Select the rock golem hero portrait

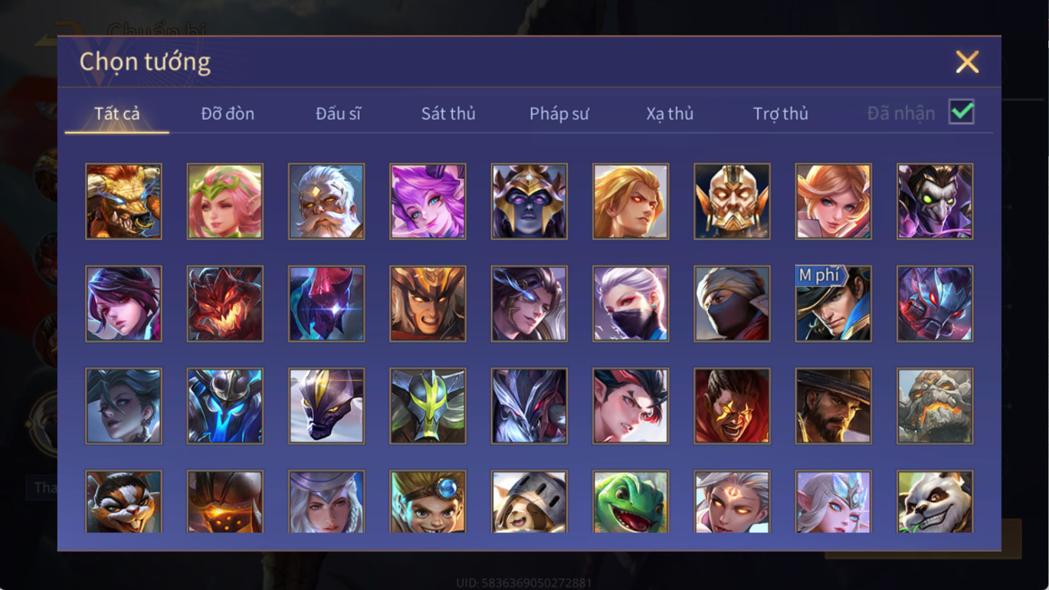[935, 406]
